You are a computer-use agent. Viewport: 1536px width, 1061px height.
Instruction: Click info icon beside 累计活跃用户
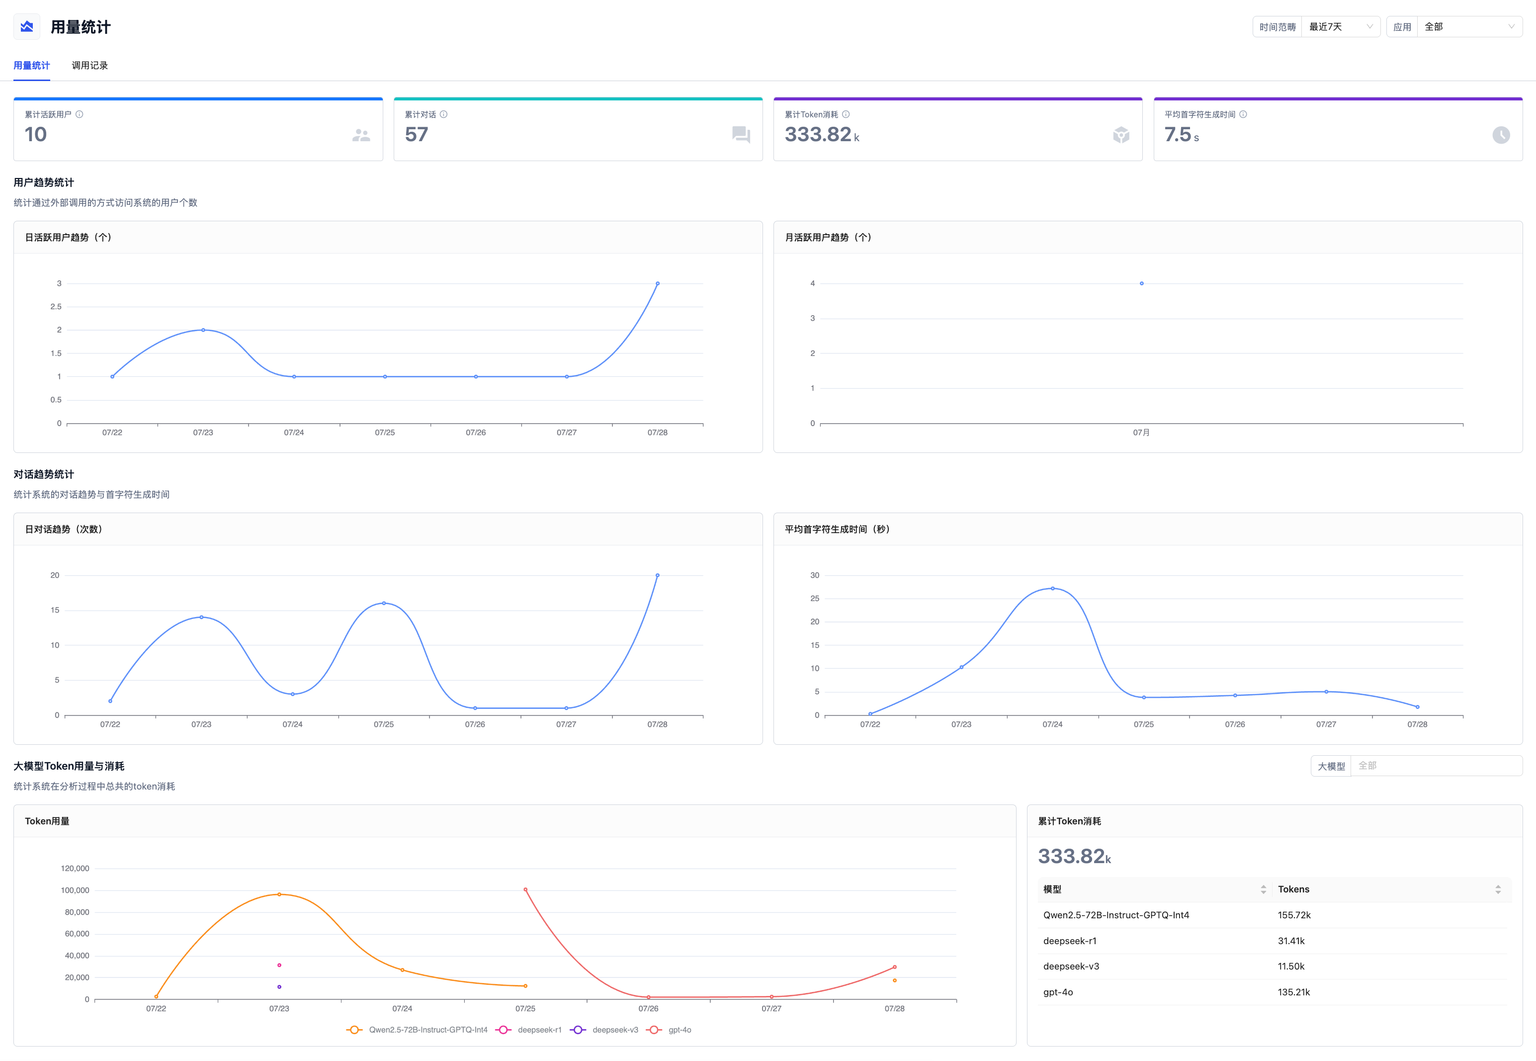coord(80,114)
